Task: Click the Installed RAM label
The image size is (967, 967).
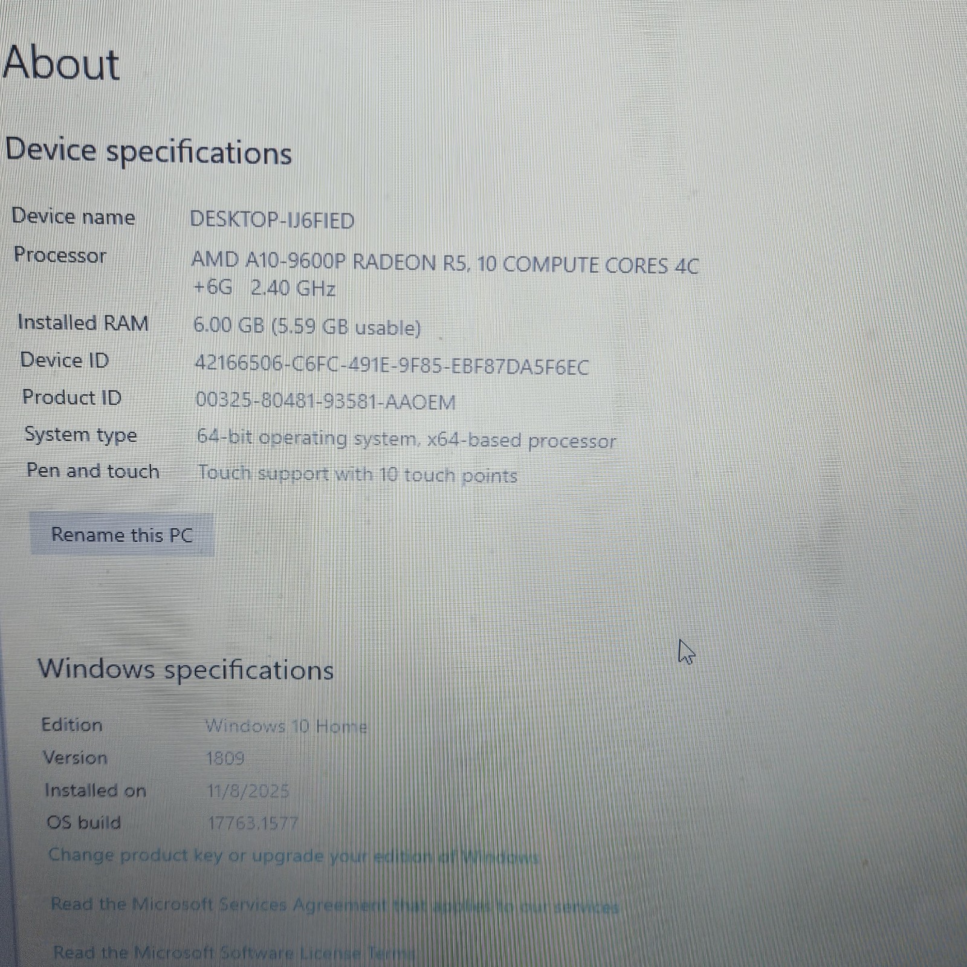Action: 83,323
